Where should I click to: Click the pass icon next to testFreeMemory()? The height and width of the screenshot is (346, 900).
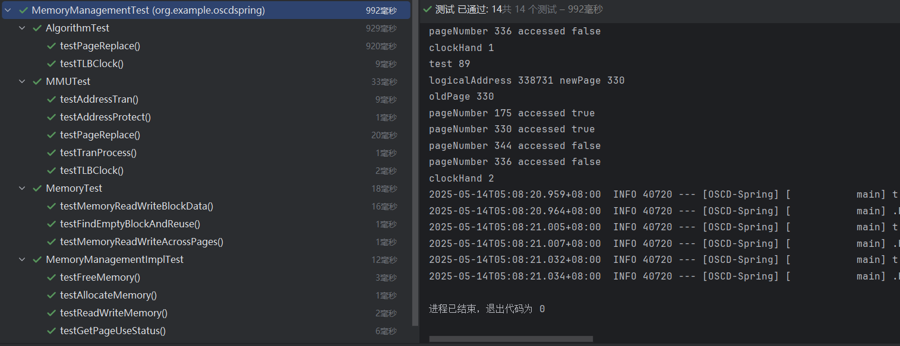(52, 277)
